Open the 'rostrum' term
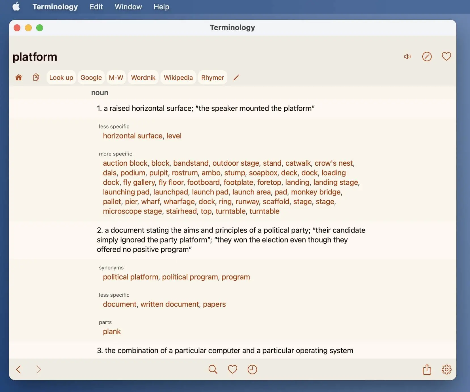Viewport: 470px width, 392px height. (185, 173)
